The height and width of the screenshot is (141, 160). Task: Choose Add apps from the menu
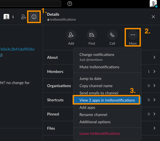[107, 107]
